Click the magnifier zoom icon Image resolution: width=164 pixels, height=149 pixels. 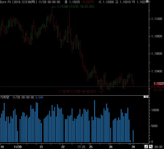(x=151, y=147)
